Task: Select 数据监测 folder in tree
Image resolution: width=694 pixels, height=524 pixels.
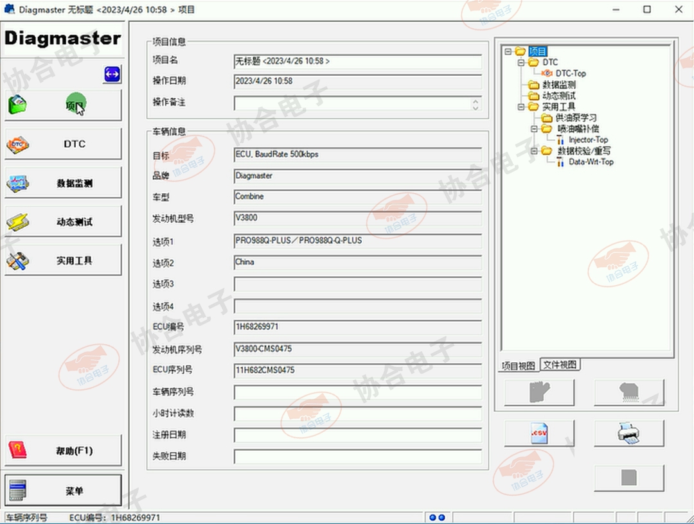Action: pyautogui.click(x=558, y=85)
